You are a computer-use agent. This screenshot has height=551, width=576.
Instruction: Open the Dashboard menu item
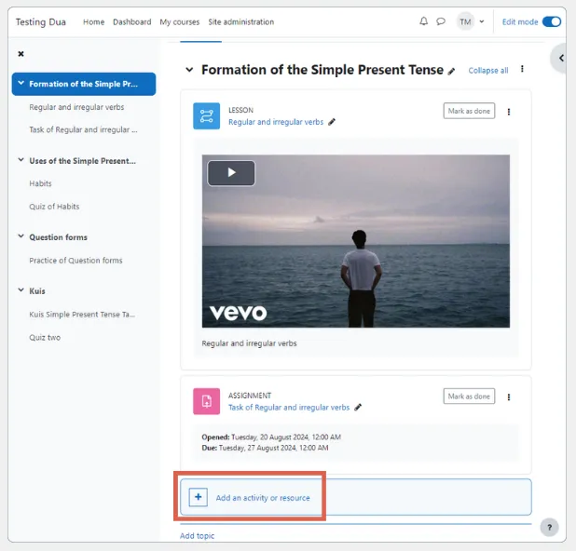(x=131, y=22)
